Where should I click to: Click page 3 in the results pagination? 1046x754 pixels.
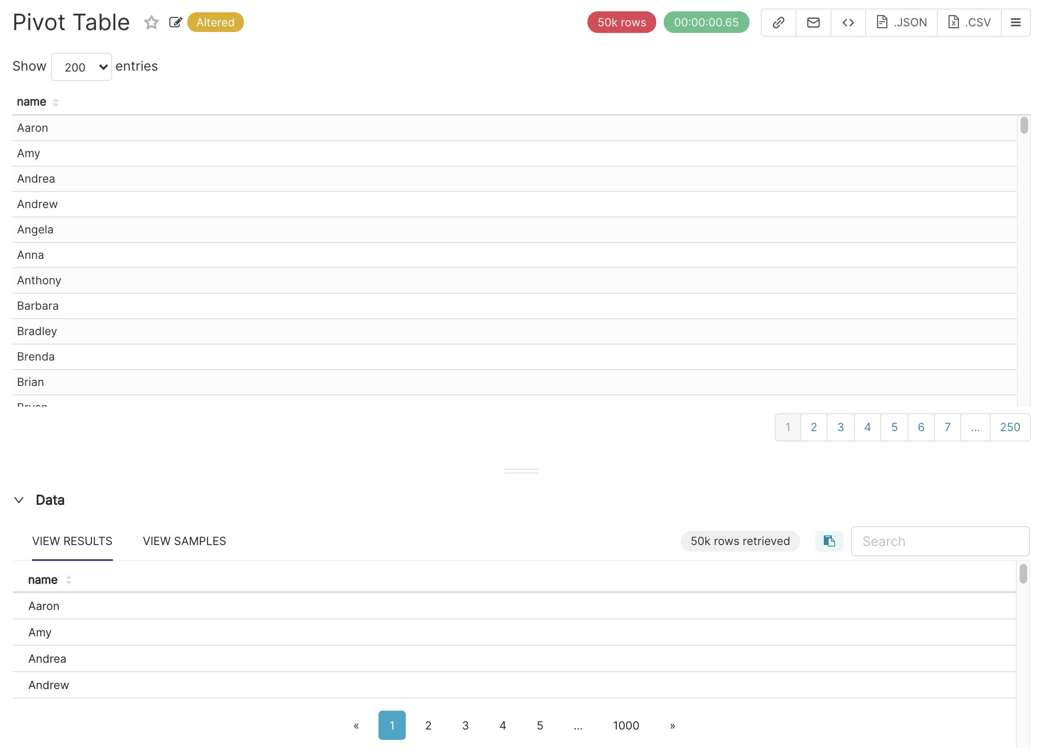tap(841, 427)
